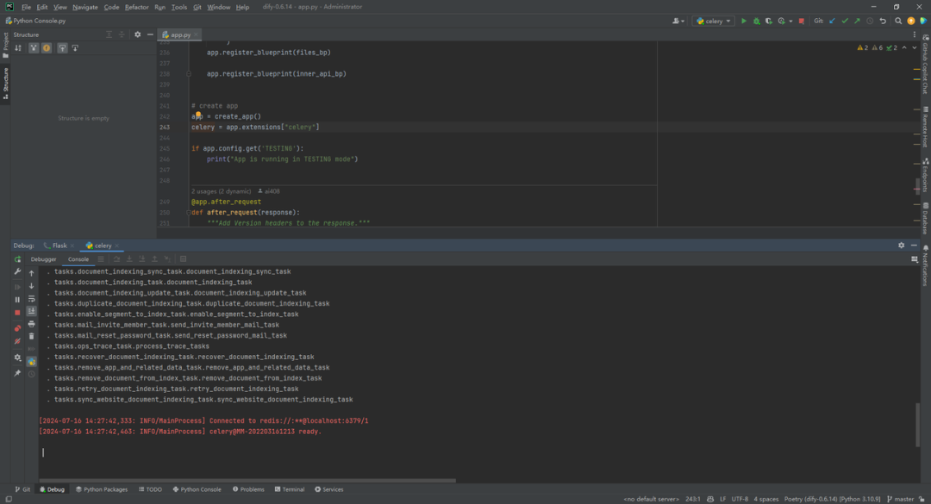Stop the celery process with red square
This screenshot has height=504, width=931.
[801, 21]
